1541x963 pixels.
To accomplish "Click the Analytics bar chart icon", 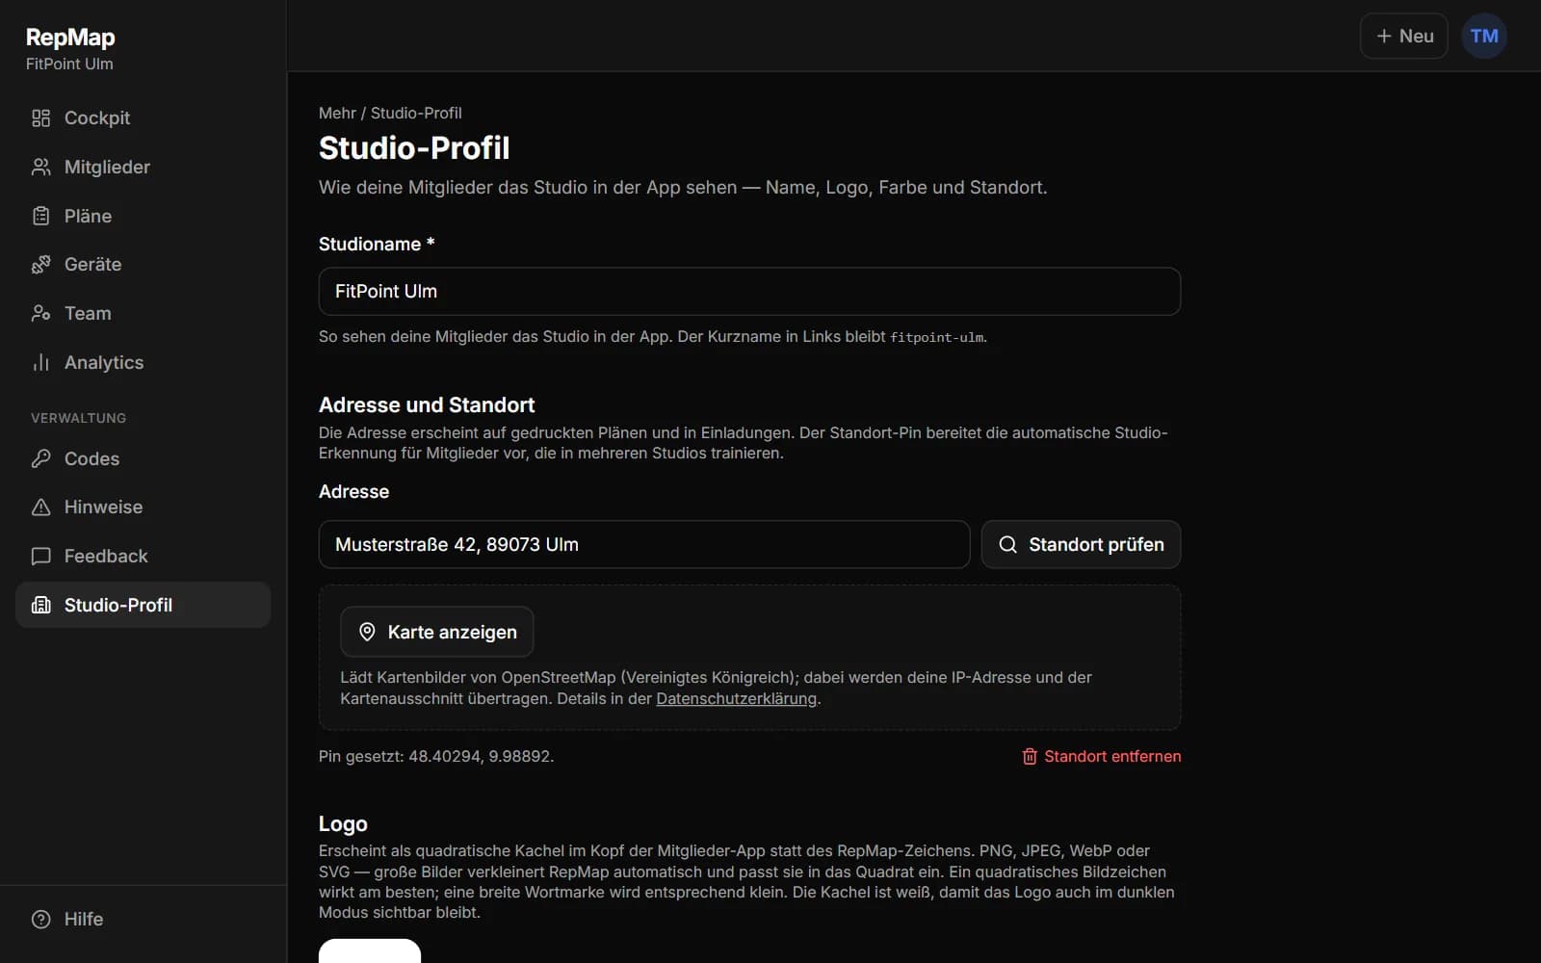I will pyautogui.click(x=40, y=362).
